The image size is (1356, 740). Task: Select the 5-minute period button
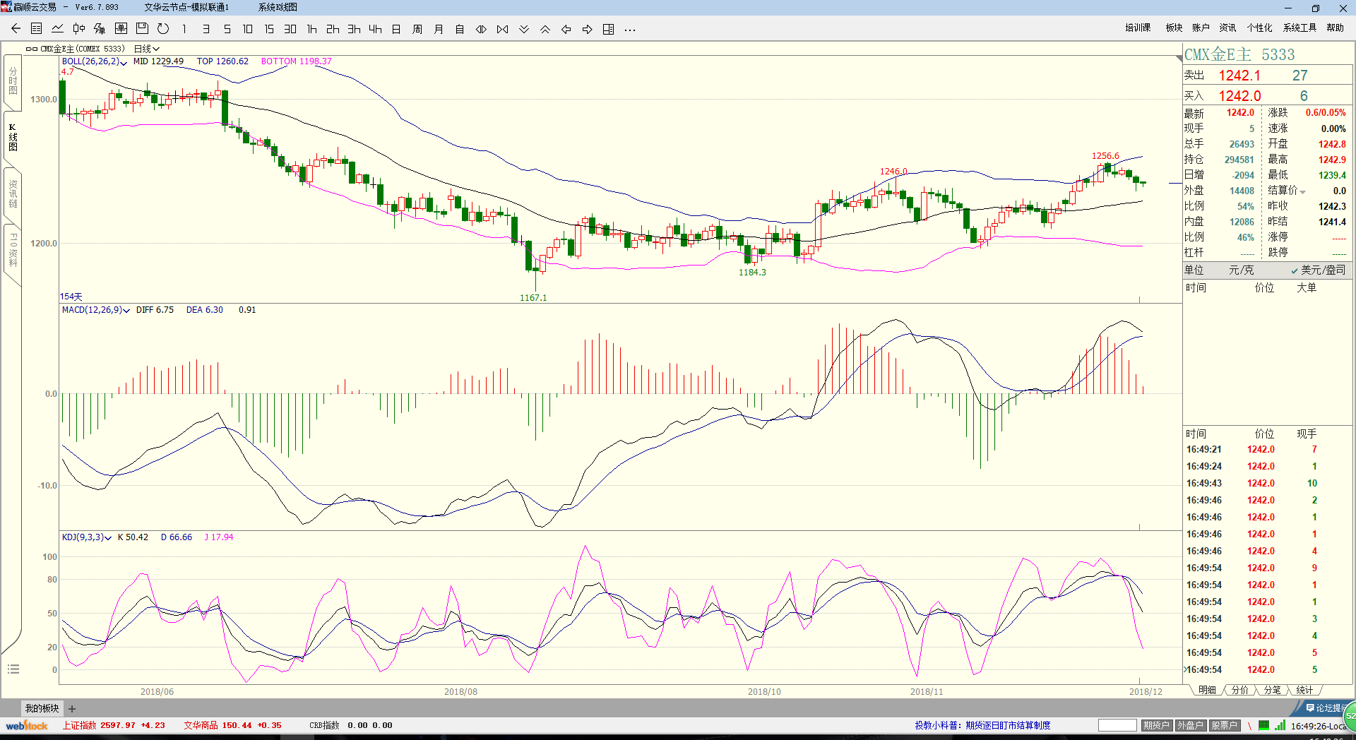tap(227, 29)
